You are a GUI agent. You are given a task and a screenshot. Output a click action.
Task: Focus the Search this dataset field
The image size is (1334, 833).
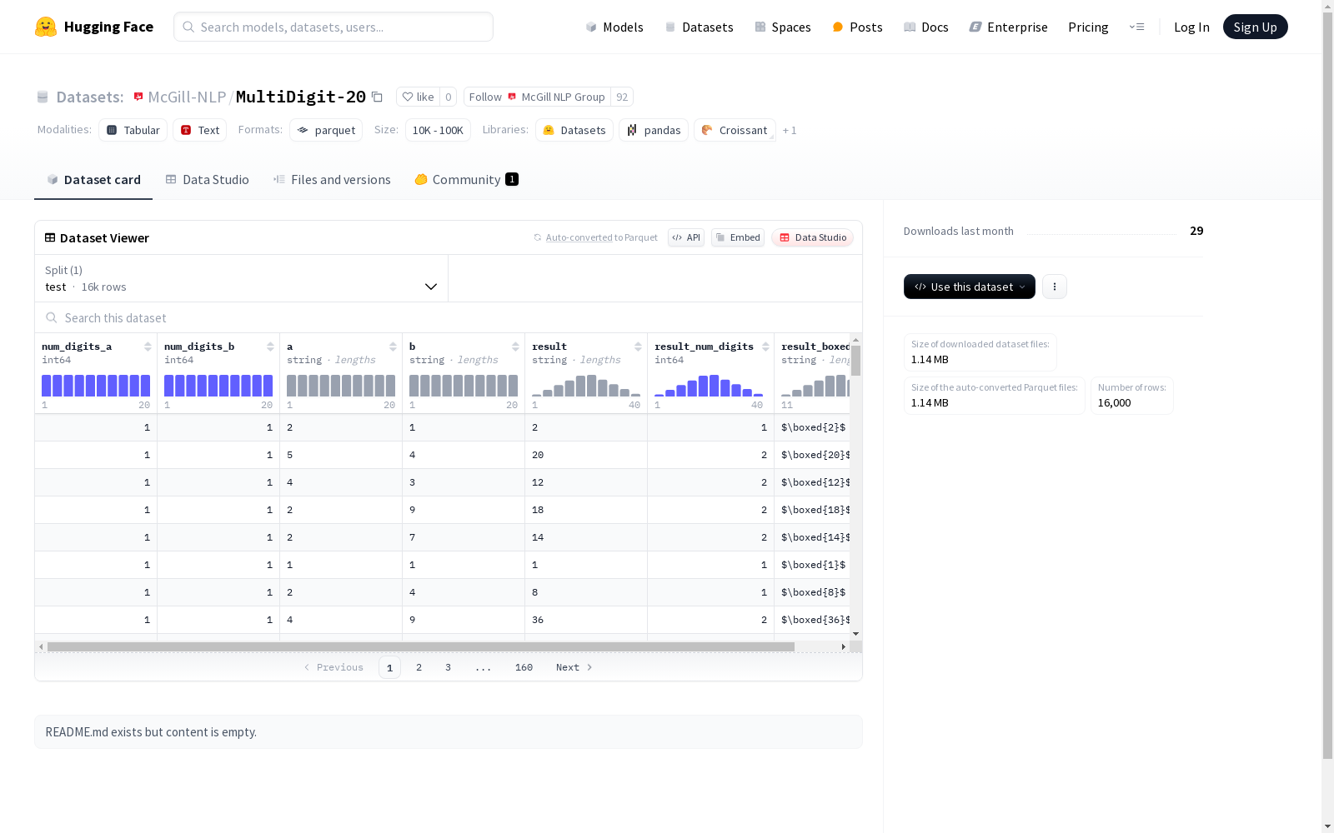(449, 317)
